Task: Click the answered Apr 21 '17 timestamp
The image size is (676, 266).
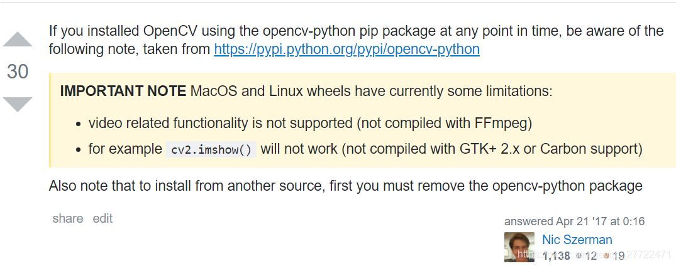Action: click(x=574, y=221)
